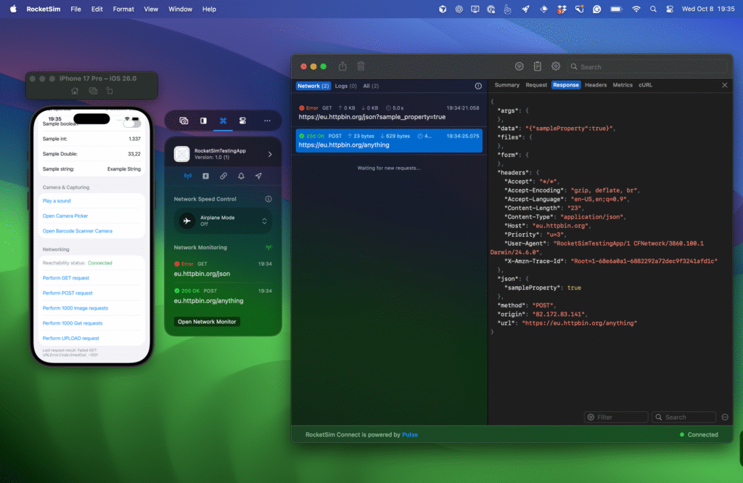Open the settings gear in Network Monitor
This screenshot has height=483, width=743.
(x=556, y=66)
